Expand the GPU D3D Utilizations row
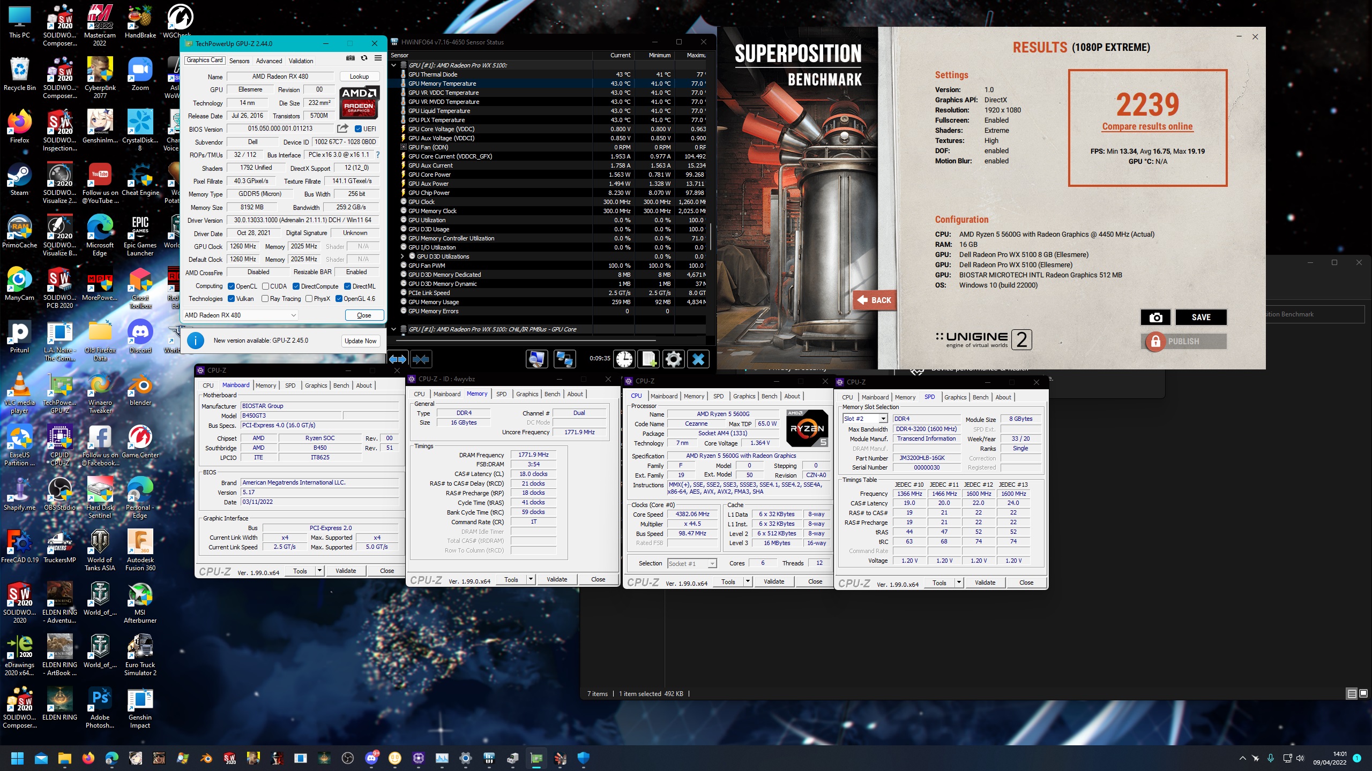 [x=402, y=256]
